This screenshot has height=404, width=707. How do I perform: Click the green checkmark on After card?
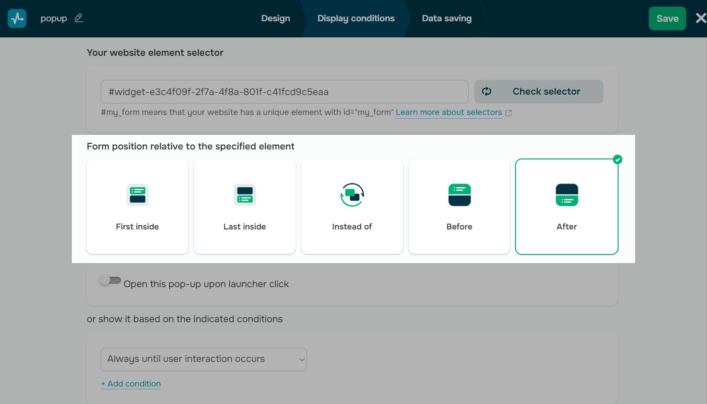(x=617, y=160)
